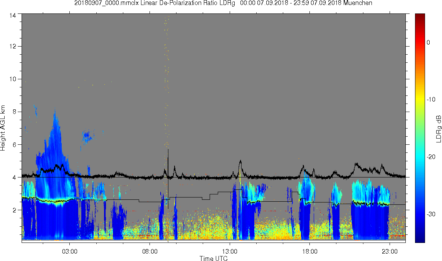
Task: Click the 23:00 time tick label
Action: click(x=390, y=251)
